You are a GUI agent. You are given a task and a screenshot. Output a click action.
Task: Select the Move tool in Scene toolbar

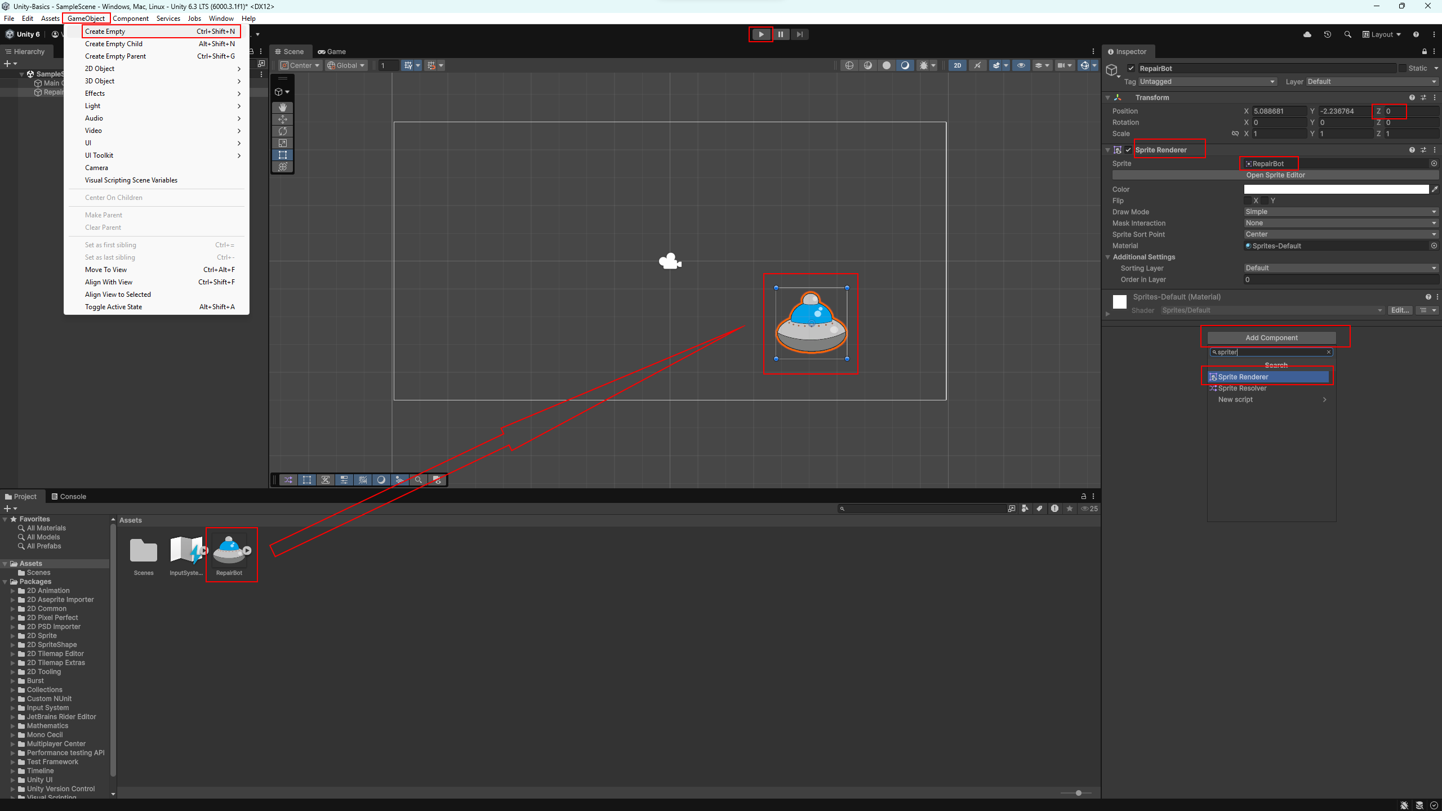pos(283,119)
